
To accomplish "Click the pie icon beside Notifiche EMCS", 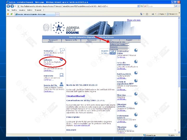I will tap(136, 73).
